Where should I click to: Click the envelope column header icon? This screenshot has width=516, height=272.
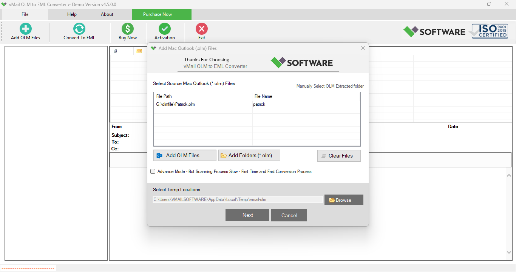point(139,50)
